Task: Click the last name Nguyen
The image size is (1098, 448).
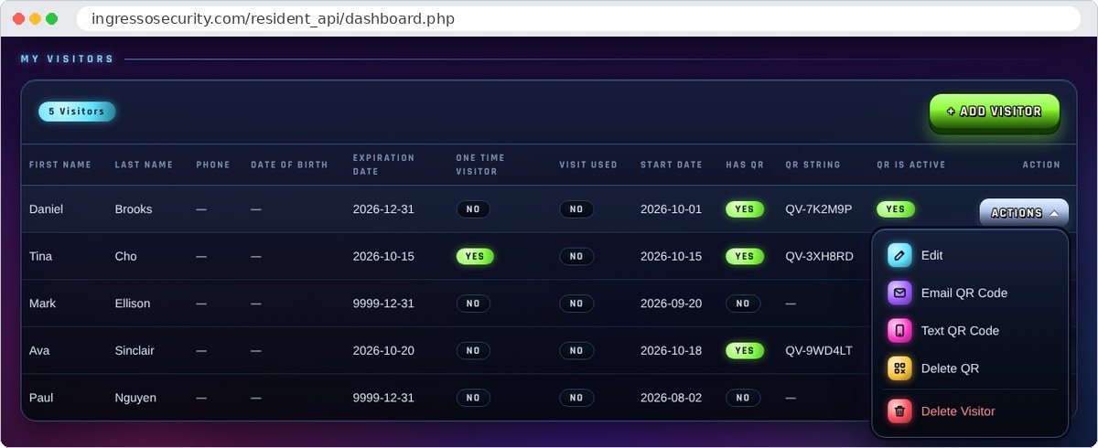Action: [135, 398]
